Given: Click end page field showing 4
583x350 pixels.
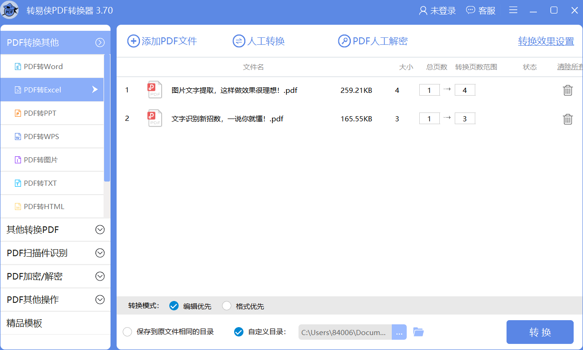Looking at the screenshot, I should click(x=465, y=90).
